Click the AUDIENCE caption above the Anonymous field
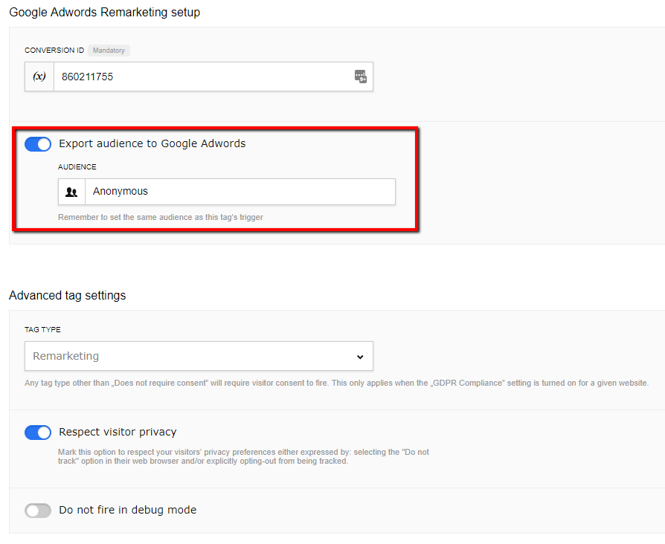The width and height of the screenshot is (665, 544). (77, 167)
